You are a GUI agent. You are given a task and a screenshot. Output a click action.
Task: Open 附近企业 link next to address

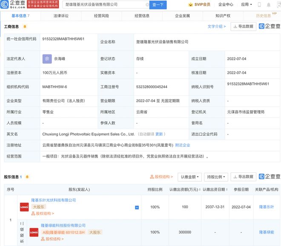pos(182,145)
